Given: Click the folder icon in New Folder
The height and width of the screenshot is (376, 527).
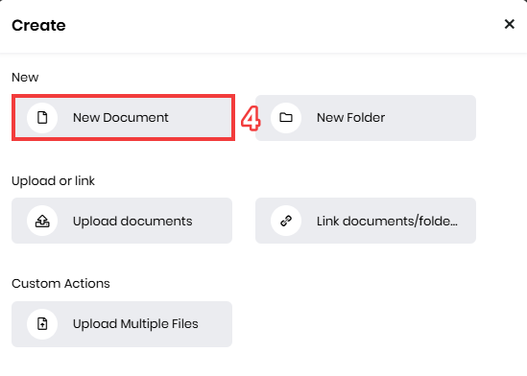Looking at the screenshot, I should pyautogui.click(x=286, y=117).
